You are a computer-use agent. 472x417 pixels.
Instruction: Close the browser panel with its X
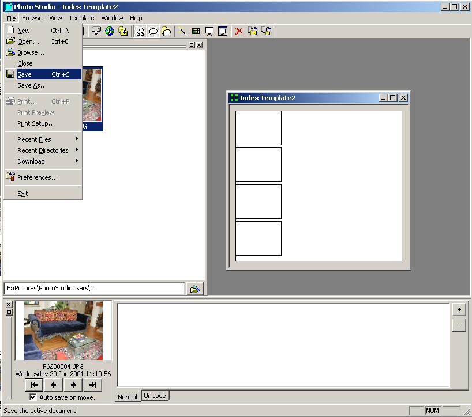[199, 45]
